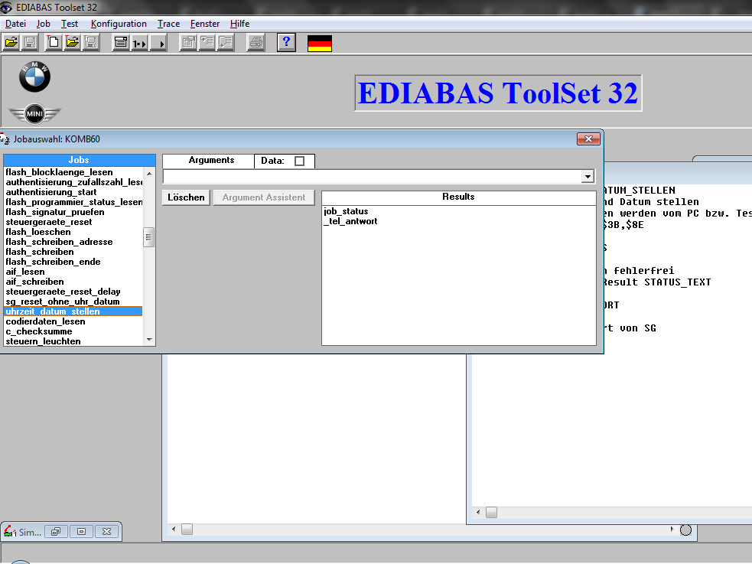Click the grayed indented list icon

[x=207, y=43]
